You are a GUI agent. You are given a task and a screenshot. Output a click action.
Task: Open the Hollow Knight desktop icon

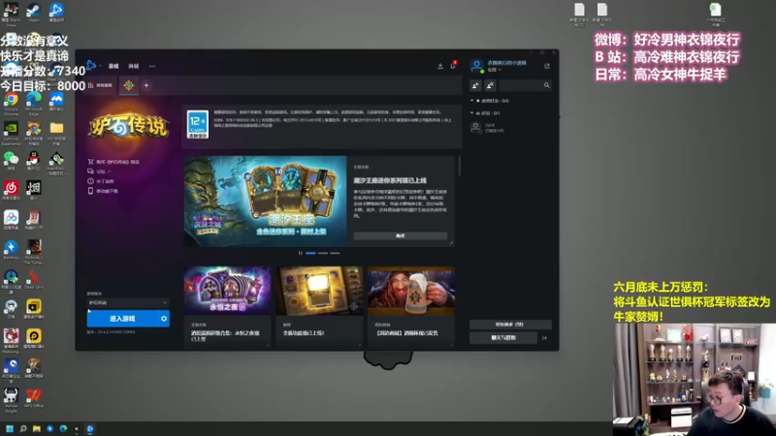click(11, 399)
